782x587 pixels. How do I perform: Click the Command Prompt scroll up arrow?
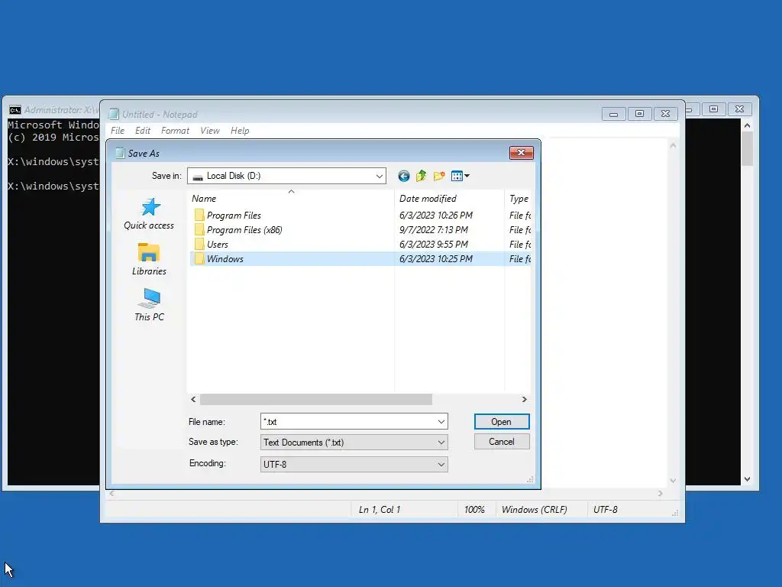[747, 125]
